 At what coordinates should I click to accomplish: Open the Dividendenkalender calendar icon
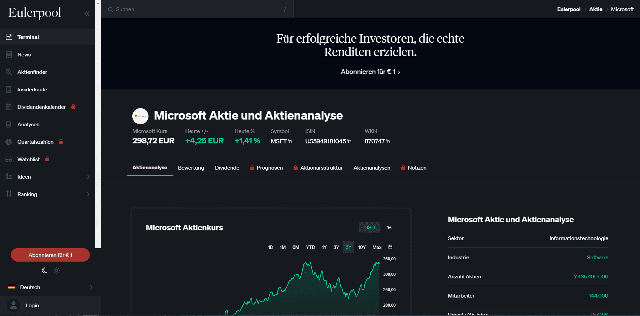tap(9, 107)
